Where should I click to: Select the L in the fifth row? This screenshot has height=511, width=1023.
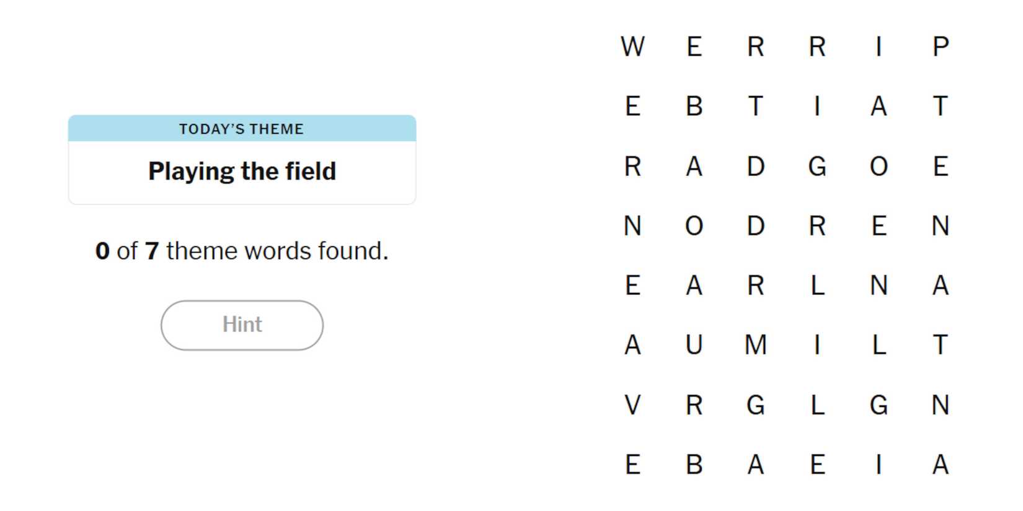tap(817, 286)
